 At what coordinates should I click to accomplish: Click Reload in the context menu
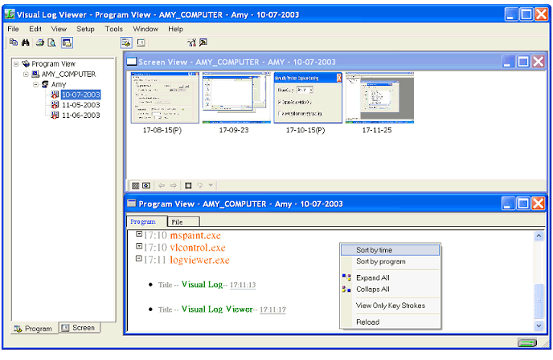[x=390, y=322]
